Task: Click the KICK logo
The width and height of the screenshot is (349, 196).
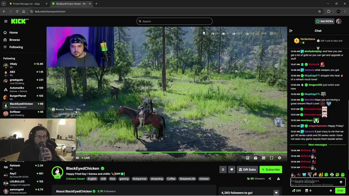Action: [20, 21]
